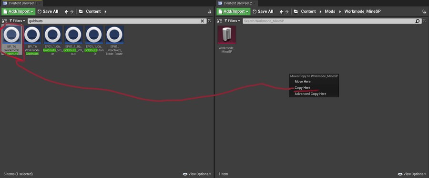Click the magnifier search icon in Content Browser 2
Viewport: 429px width, 178px height.
point(418,21)
